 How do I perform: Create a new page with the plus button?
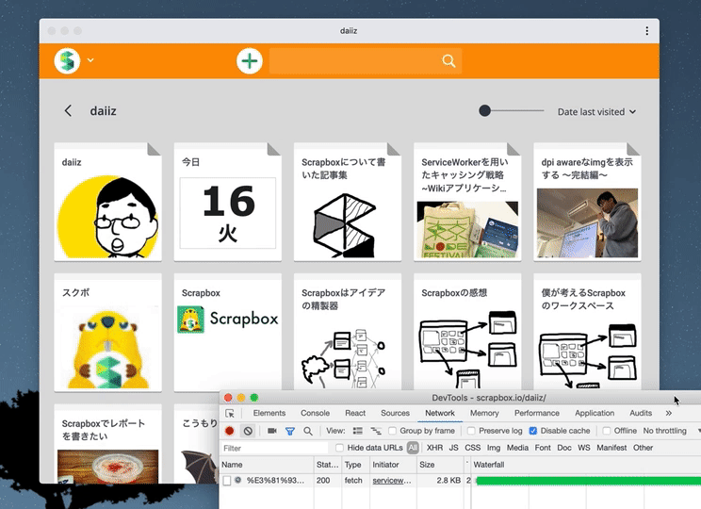tap(250, 61)
